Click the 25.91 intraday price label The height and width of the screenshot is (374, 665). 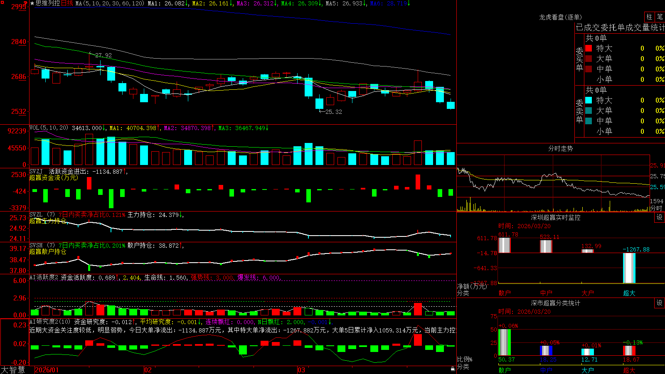click(x=657, y=165)
